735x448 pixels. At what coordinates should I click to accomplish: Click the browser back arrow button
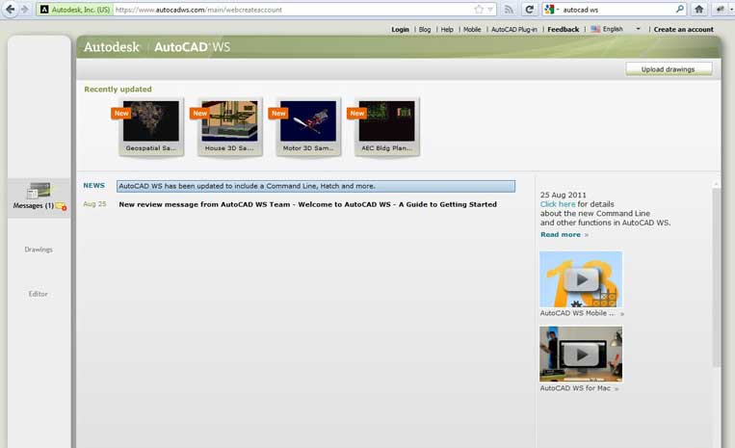(x=10, y=9)
